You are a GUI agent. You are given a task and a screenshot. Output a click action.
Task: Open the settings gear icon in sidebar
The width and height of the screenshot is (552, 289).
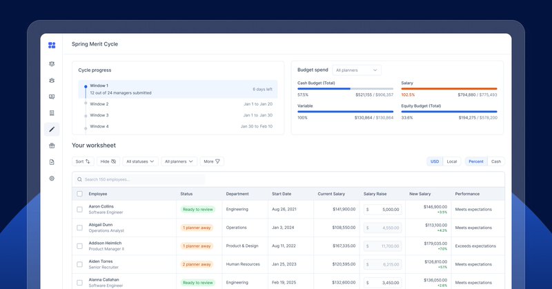[x=52, y=179]
